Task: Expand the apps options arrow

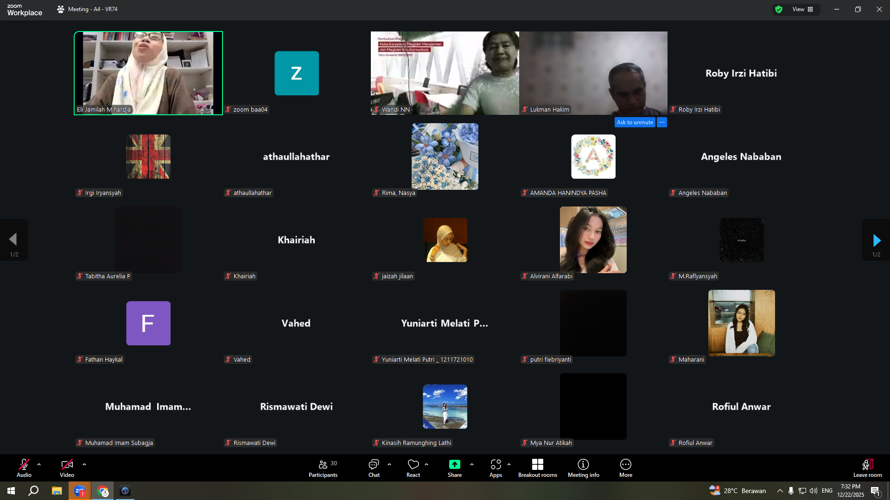Action: tap(509, 464)
